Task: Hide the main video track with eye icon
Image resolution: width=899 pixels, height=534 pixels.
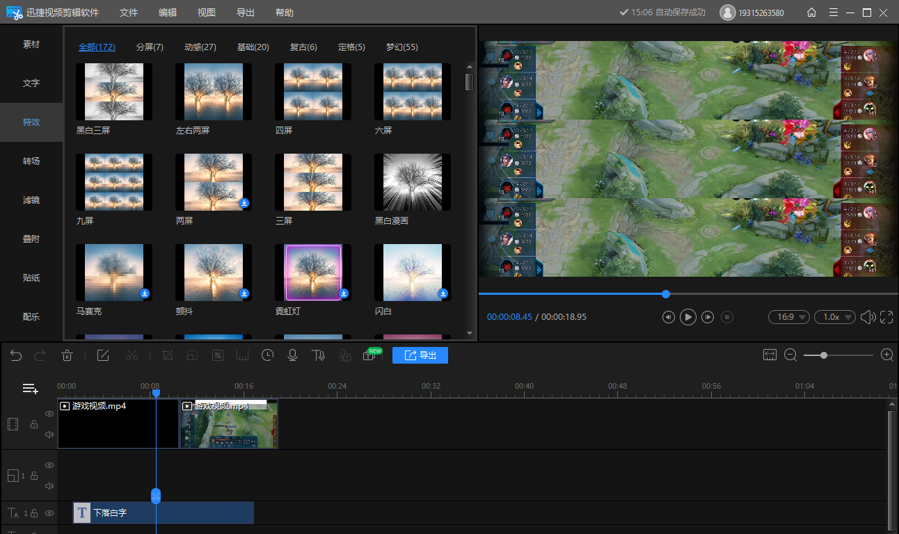Action: 49,414
